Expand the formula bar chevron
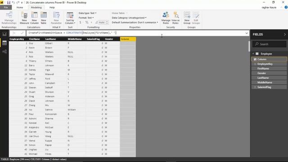This screenshot has width=288, height=162. coord(247,33)
